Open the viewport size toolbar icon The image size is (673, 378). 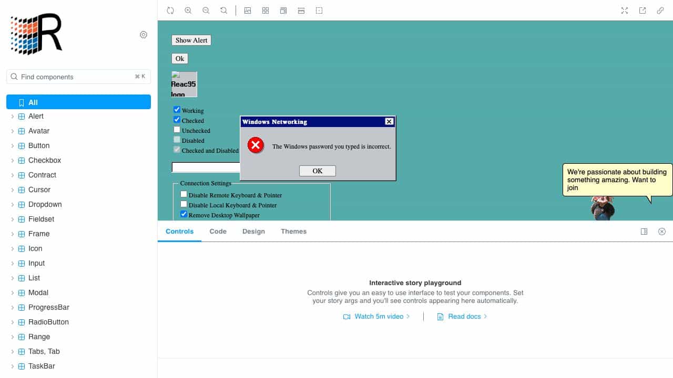point(283,10)
